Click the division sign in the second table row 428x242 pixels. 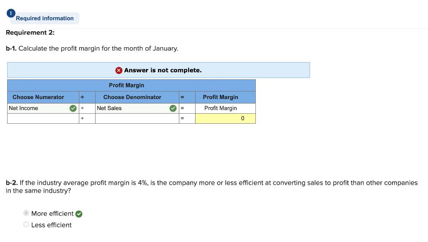82,118
